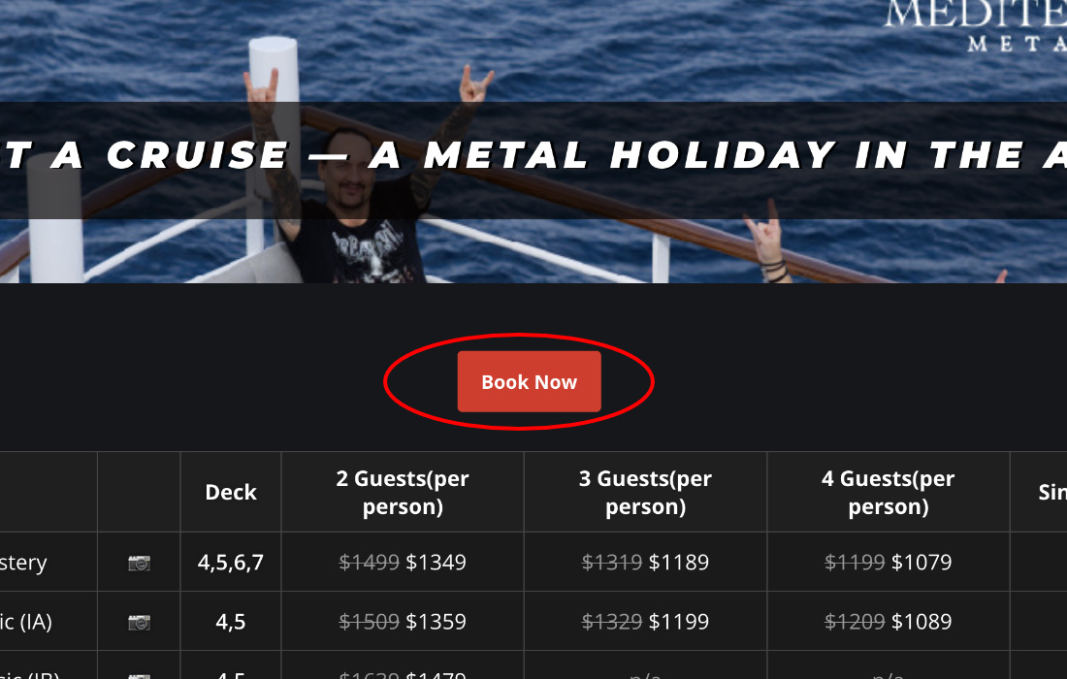Open photos for the (IA) cabin row
Viewport: 1067px width, 679px height.
139,622
